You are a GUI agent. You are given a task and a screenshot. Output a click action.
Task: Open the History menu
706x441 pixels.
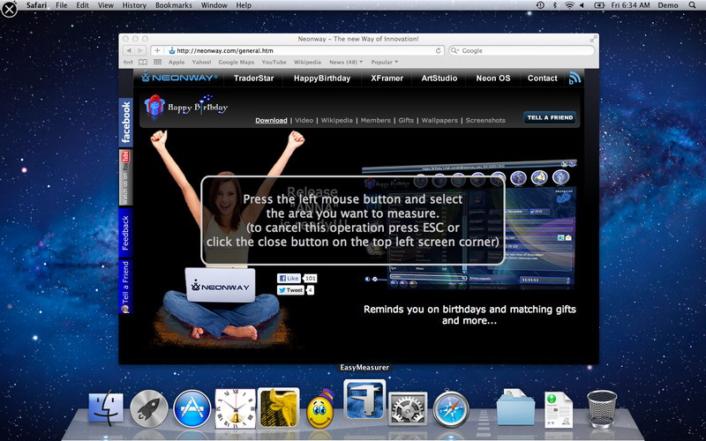pyautogui.click(x=134, y=5)
